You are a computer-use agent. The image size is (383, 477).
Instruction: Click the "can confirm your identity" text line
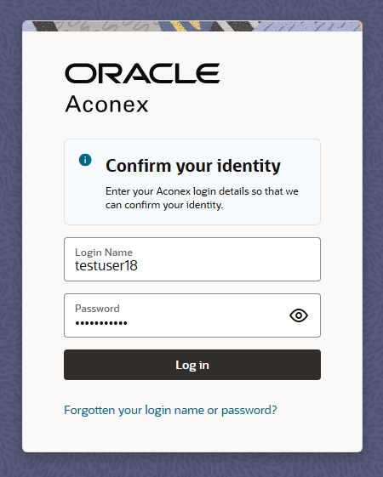tap(164, 205)
